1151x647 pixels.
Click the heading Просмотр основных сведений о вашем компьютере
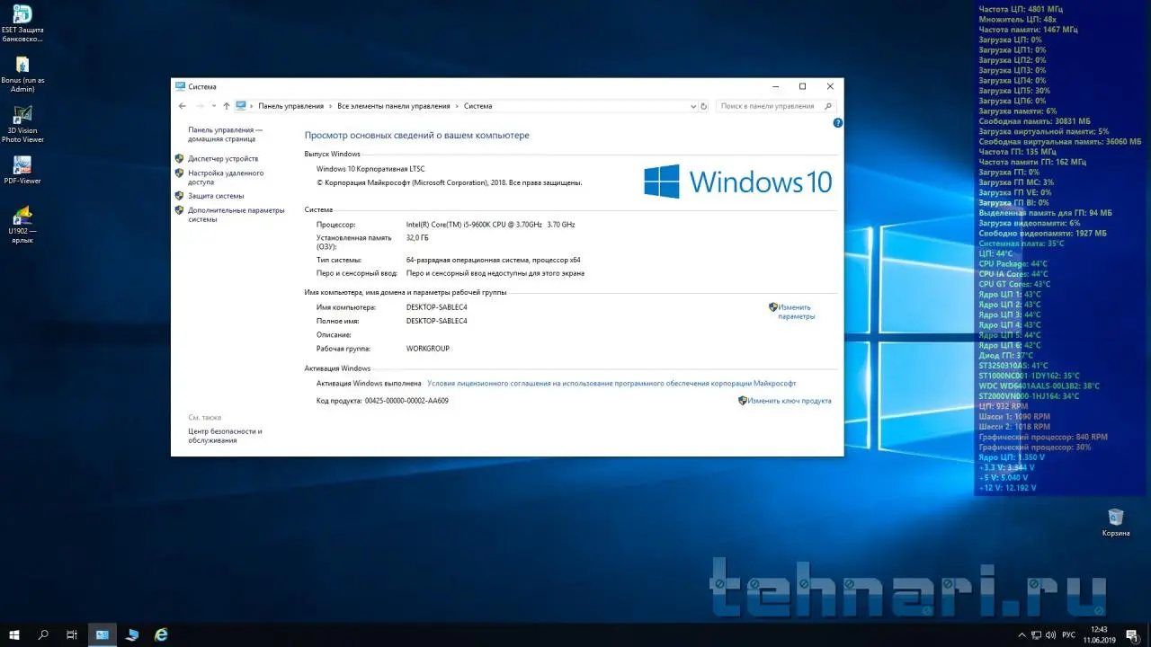click(x=417, y=136)
